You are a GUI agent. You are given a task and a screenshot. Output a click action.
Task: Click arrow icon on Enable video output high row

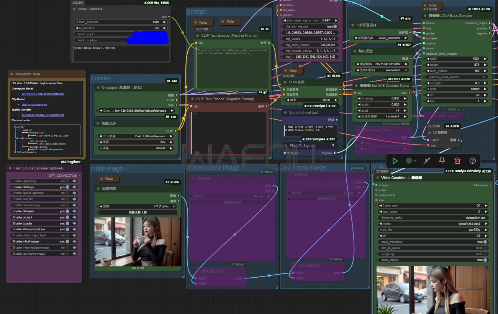(75, 236)
